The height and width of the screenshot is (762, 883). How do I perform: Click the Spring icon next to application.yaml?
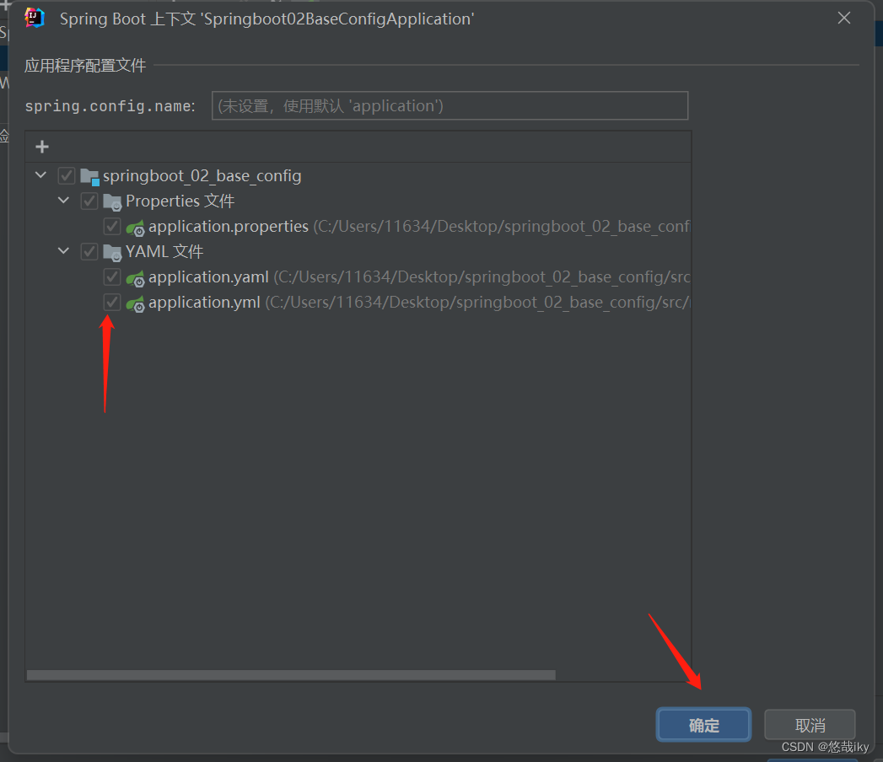pyautogui.click(x=135, y=278)
